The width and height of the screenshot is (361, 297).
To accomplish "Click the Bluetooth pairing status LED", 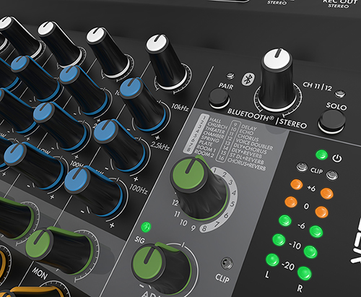I will (230, 76).
